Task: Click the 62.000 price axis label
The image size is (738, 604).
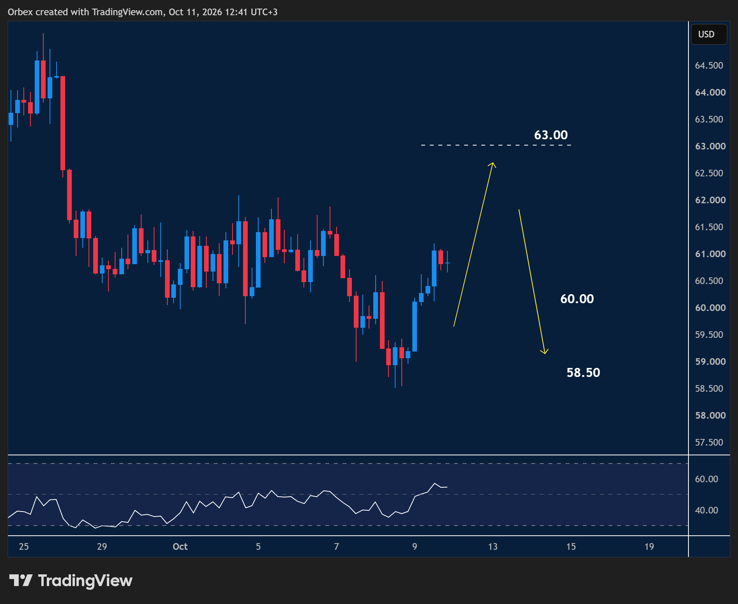Action: click(710, 200)
